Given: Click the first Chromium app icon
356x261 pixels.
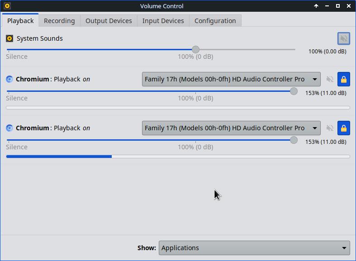Looking at the screenshot, I should pyautogui.click(x=9, y=79).
